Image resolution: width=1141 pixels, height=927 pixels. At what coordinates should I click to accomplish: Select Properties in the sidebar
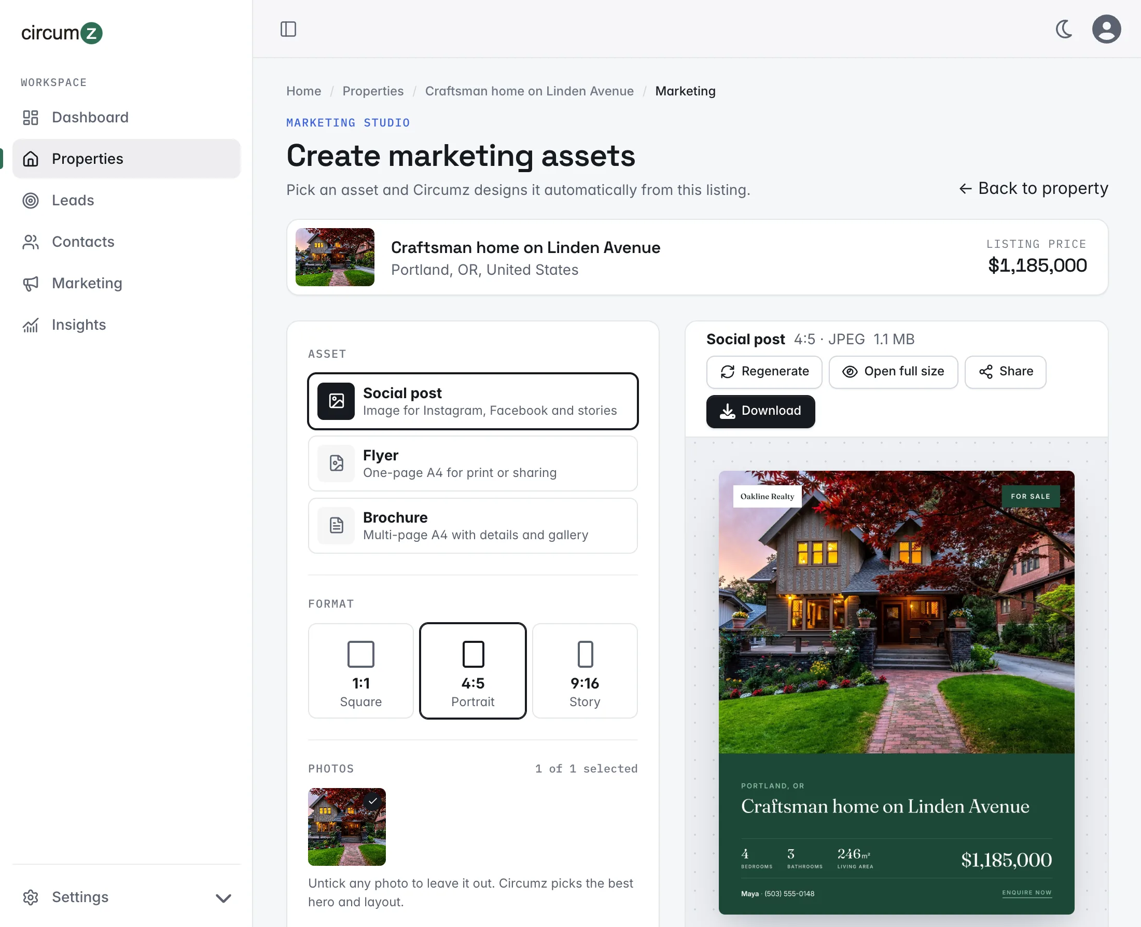coord(127,159)
